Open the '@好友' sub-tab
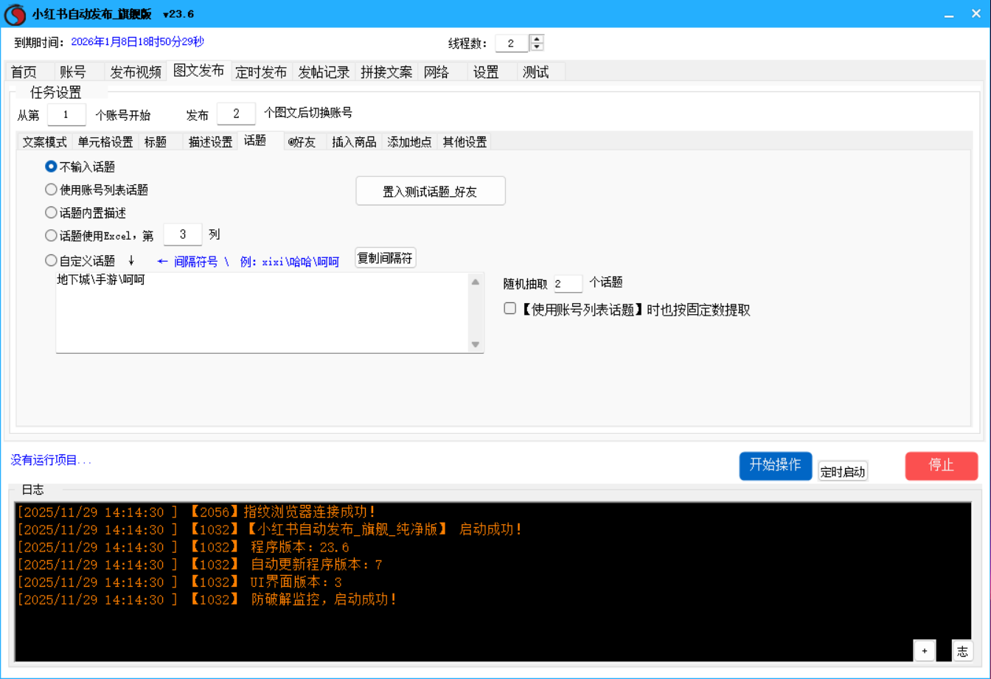The height and width of the screenshot is (679, 991). point(302,142)
